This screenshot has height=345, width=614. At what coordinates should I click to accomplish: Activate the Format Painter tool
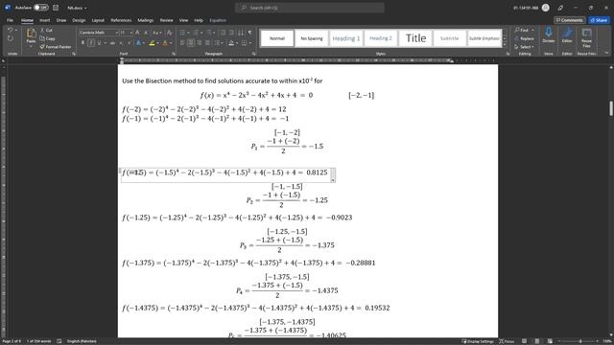coord(56,47)
